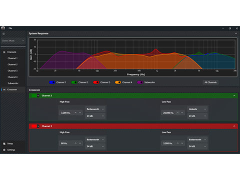Viewport: 240px width, 180px height.
Task: Open the Settings page
Action: [11, 150]
